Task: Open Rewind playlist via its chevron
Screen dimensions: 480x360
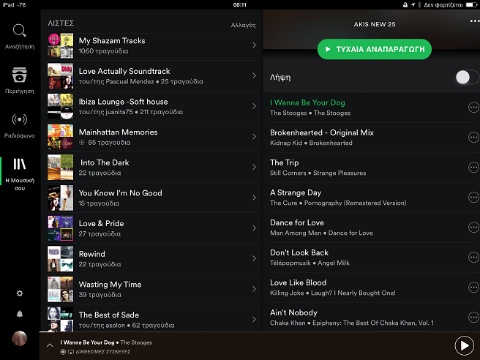Action: [254, 258]
